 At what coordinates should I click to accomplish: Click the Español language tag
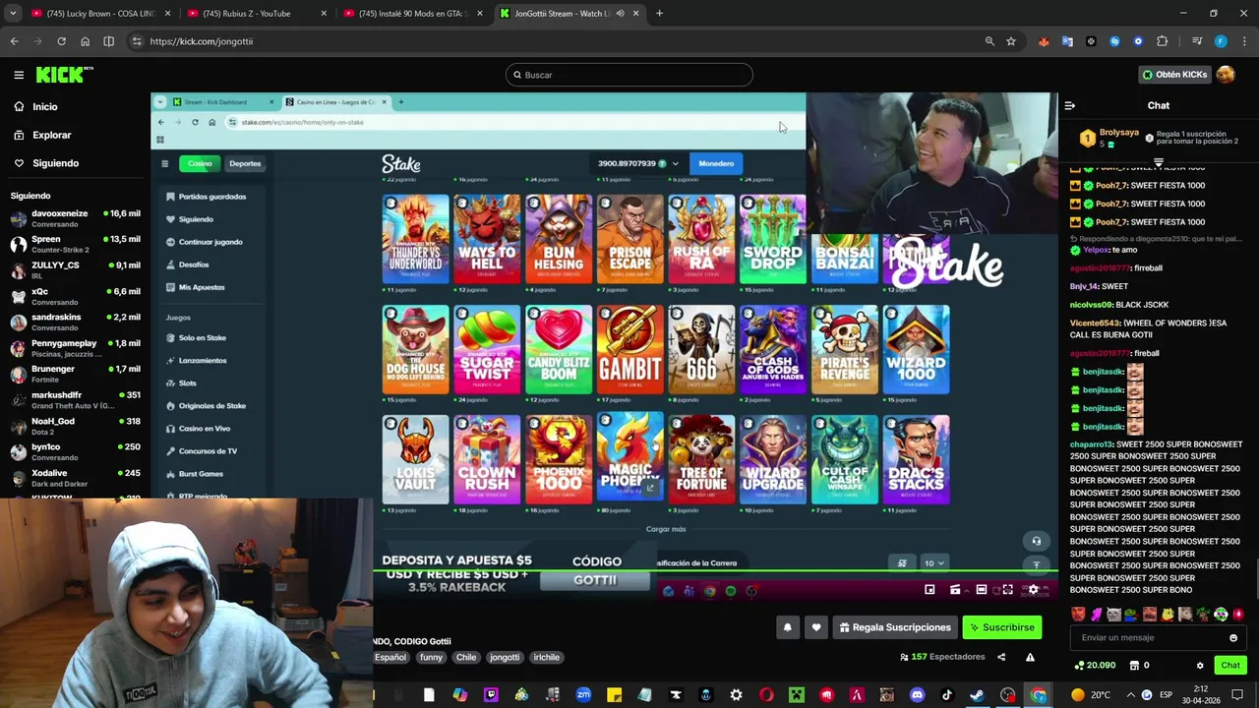pos(390,657)
